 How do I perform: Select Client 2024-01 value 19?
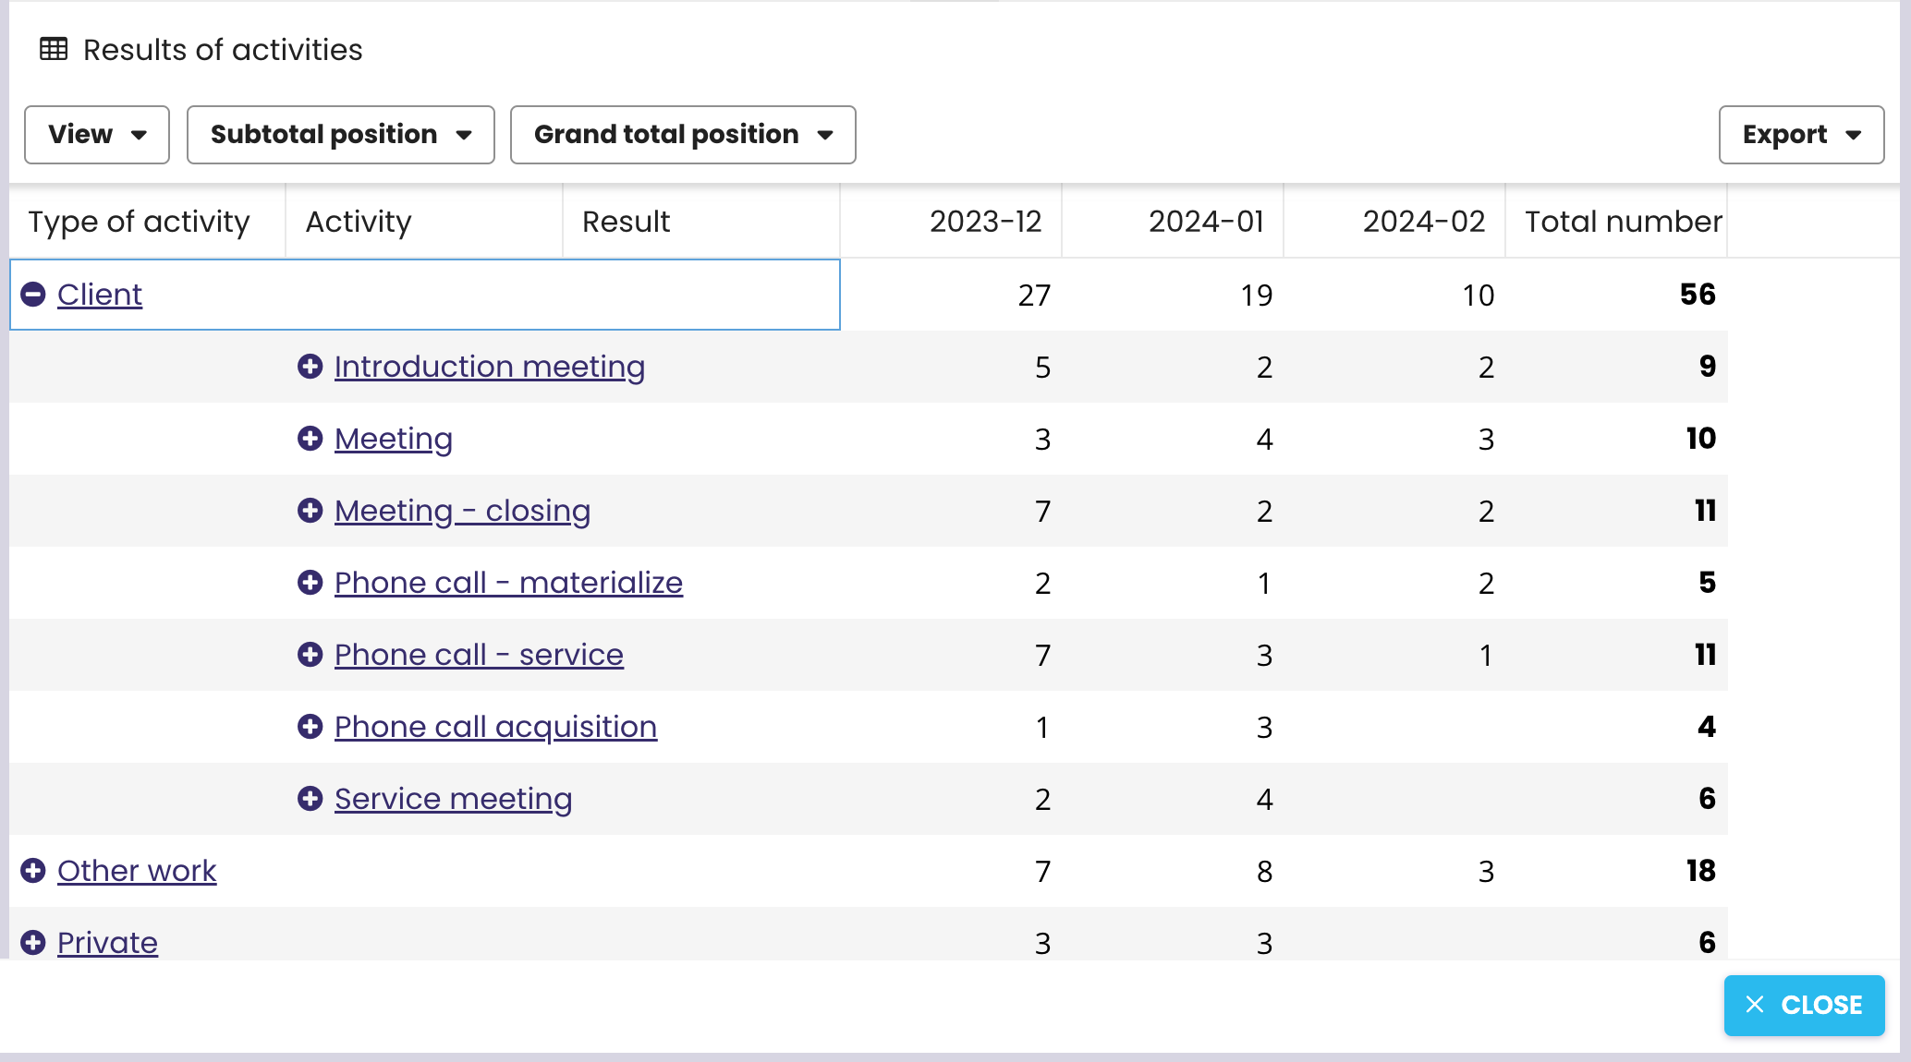pos(1257,296)
